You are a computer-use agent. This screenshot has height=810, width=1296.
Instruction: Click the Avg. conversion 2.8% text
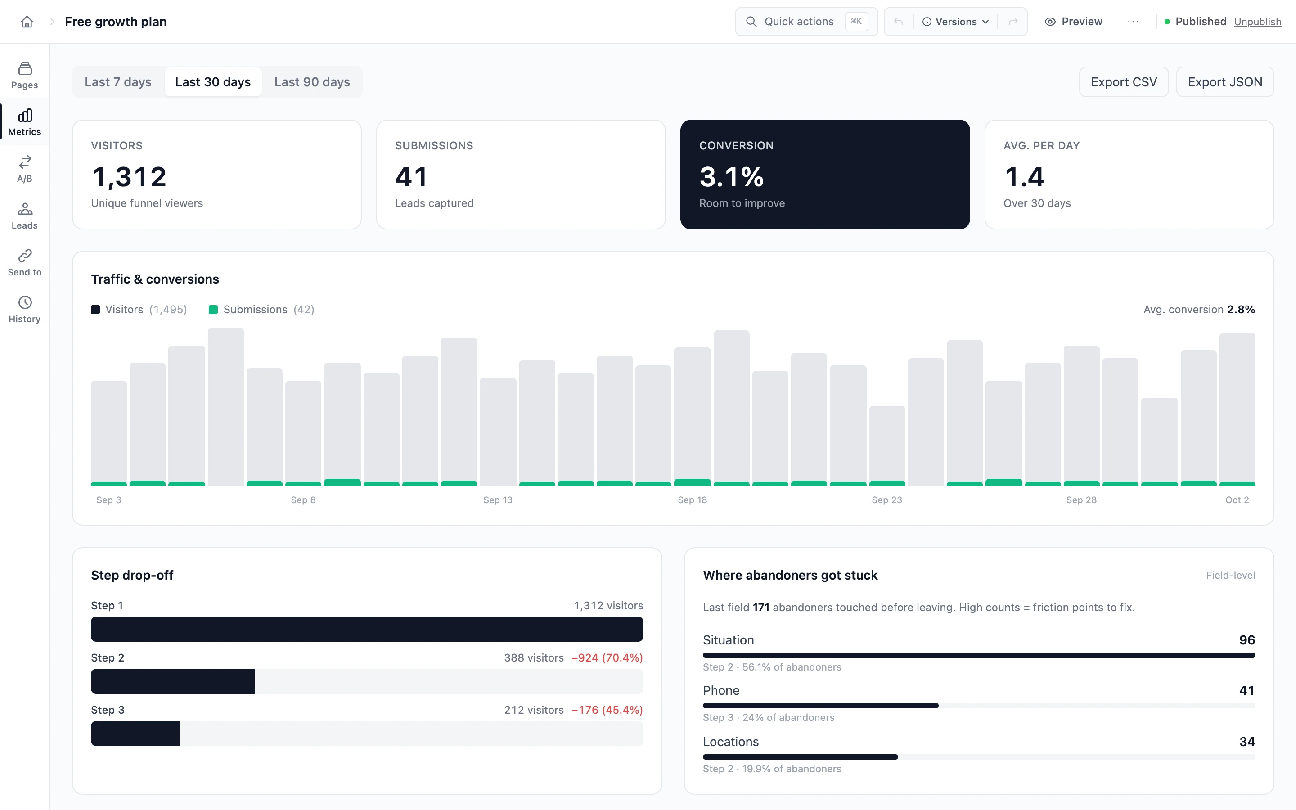(x=1199, y=310)
